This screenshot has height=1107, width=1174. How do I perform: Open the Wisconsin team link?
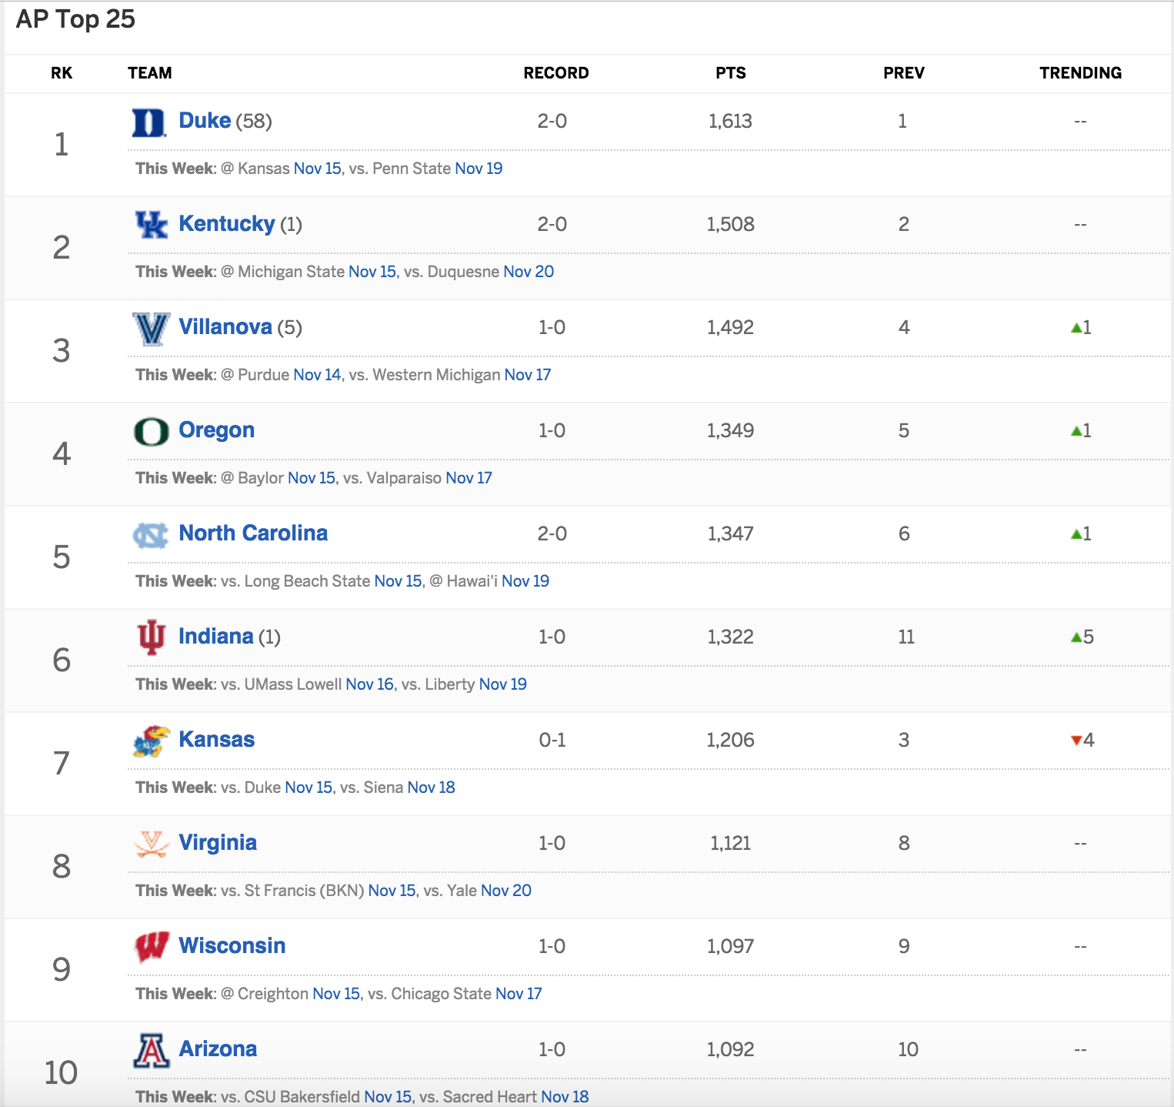pyautogui.click(x=232, y=946)
